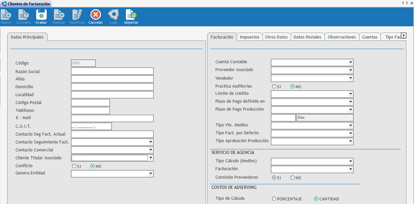Switch to the Impuestos tab
The image size is (414, 204).
(250, 37)
